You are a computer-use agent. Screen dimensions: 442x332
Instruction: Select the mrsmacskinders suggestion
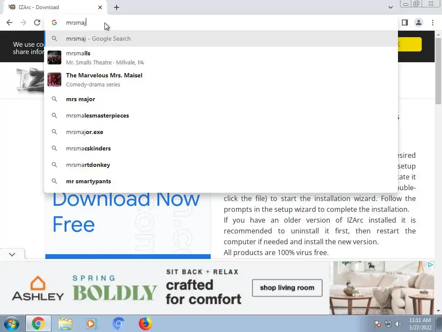coord(221,148)
